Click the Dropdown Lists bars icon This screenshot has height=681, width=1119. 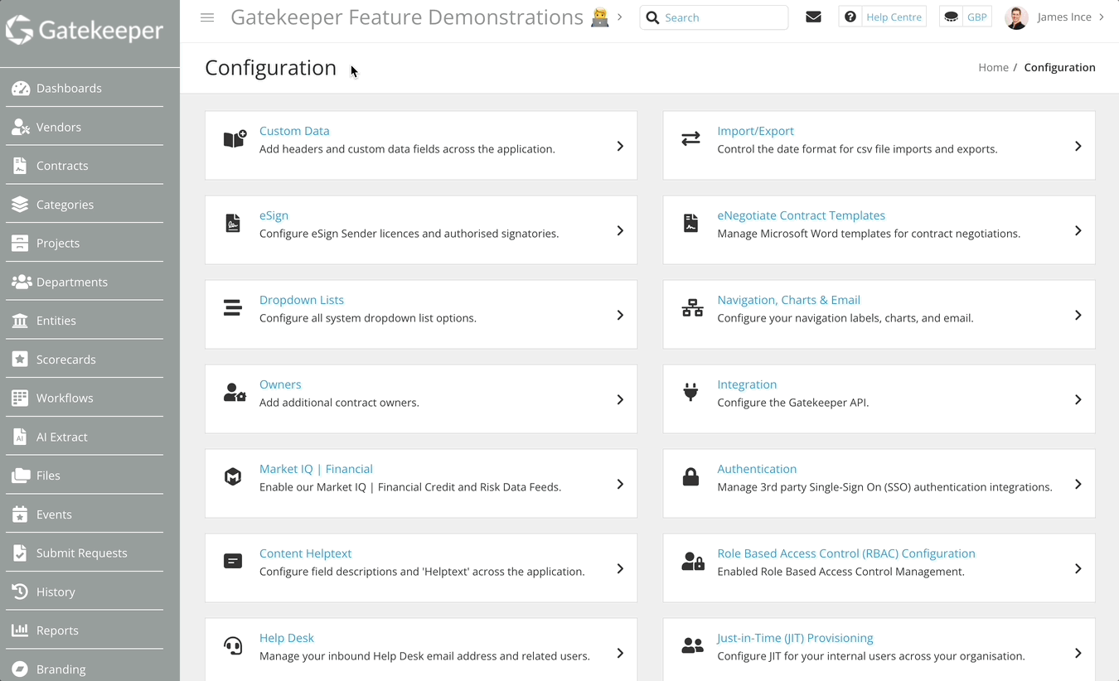click(233, 307)
